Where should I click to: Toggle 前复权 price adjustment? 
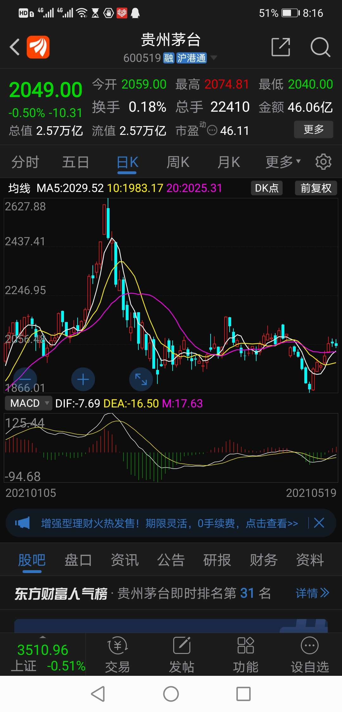(316, 188)
